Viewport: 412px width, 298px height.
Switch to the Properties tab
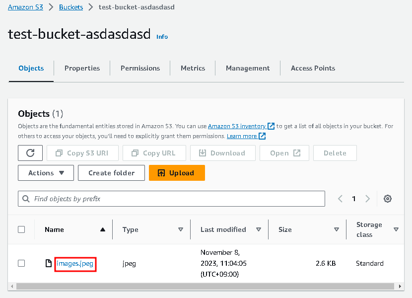tap(82, 68)
